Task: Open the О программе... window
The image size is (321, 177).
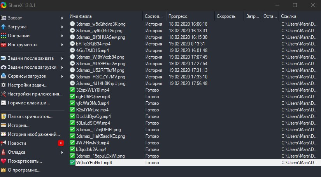Action: click(32, 170)
